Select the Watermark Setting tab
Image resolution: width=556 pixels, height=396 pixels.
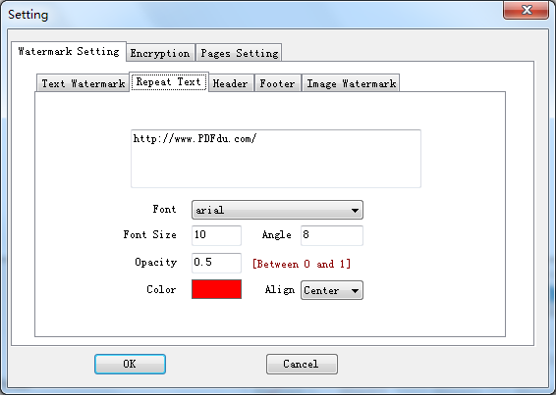[x=69, y=52]
